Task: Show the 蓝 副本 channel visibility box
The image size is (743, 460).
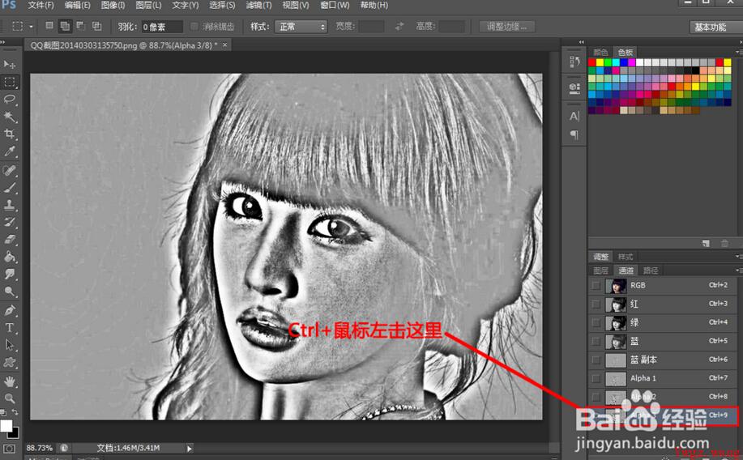Action: [596, 360]
